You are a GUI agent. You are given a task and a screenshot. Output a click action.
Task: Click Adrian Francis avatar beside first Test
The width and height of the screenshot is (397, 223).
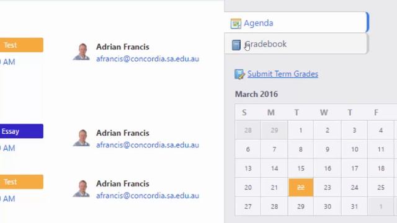tap(81, 52)
